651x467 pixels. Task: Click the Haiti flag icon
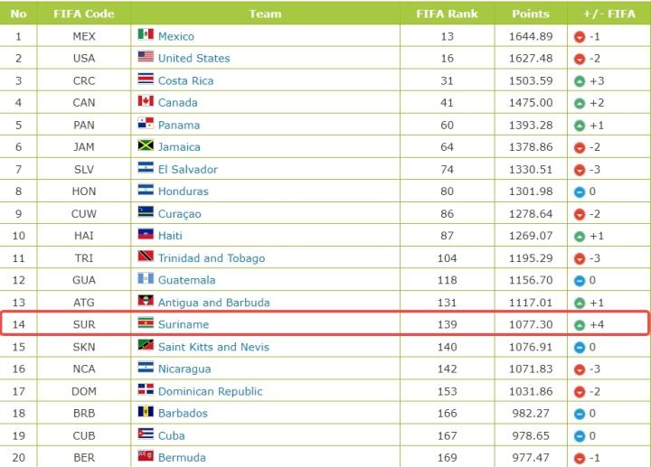point(146,235)
